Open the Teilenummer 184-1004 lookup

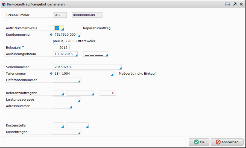(83, 73)
